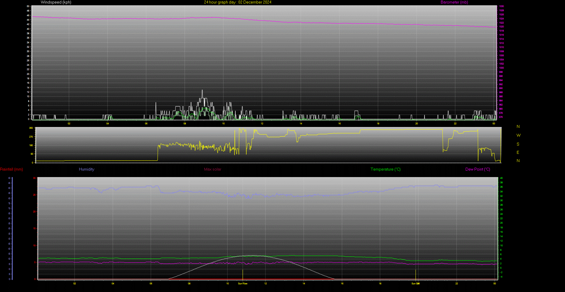Click the S compass direction label
This screenshot has width=565, height=292.
pyautogui.click(x=518, y=144)
